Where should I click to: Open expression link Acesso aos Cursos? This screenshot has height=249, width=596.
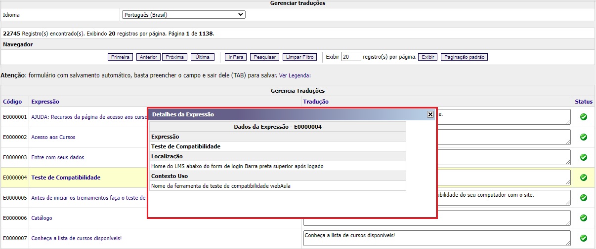tap(53, 137)
